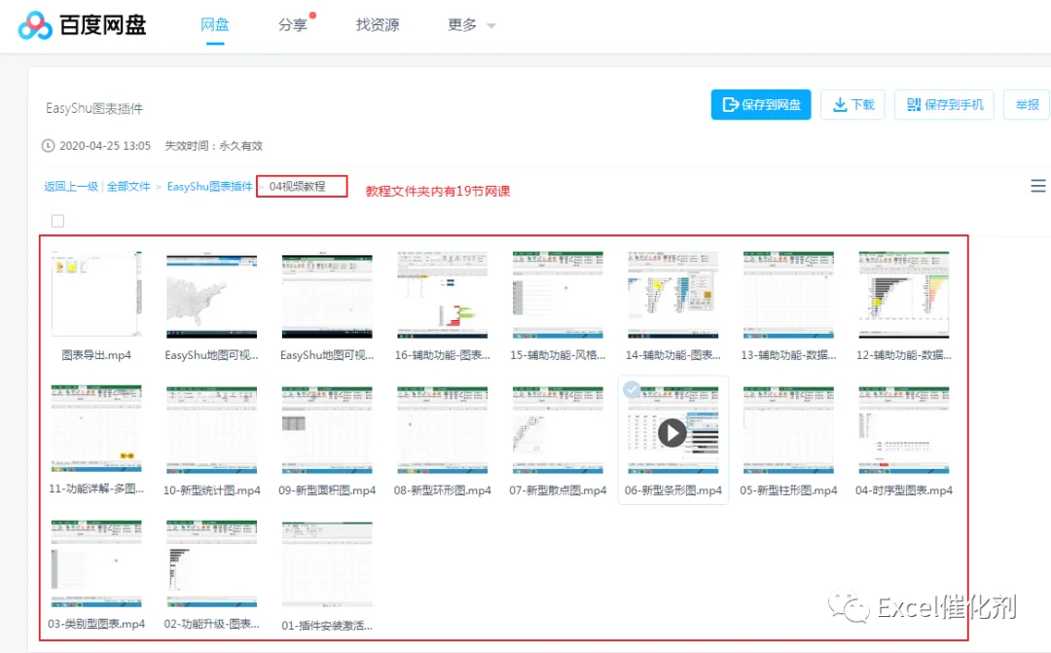Click the red notification dot on 分享

coord(312,15)
